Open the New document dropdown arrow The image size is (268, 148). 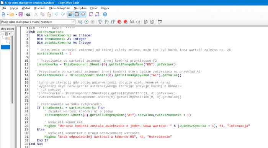[8, 15]
